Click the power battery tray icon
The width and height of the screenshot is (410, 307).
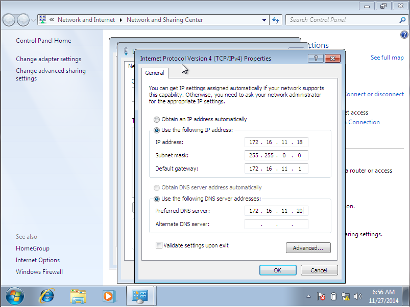(x=333, y=297)
